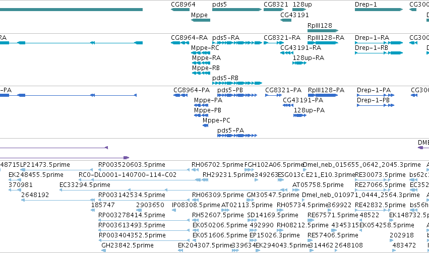Select transcript Drep-1-RB
The height and width of the screenshot is (253, 429).
click(371, 47)
